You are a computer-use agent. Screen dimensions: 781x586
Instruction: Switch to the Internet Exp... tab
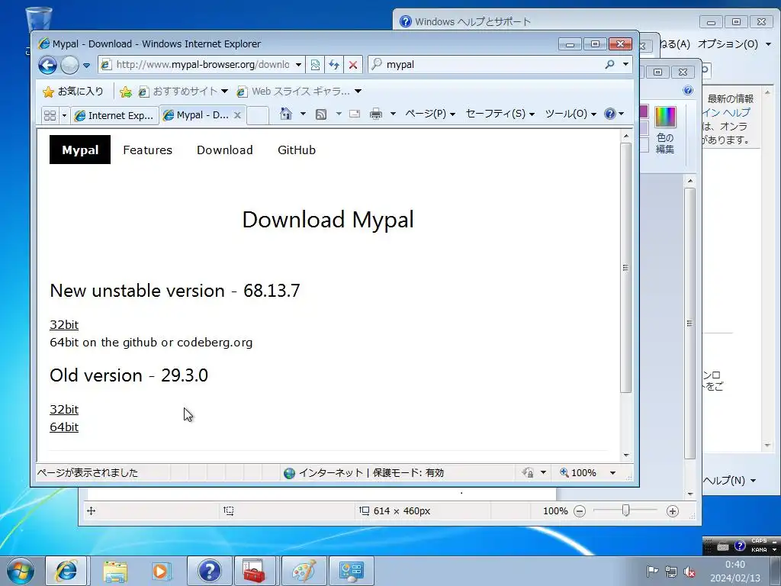point(114,116)
